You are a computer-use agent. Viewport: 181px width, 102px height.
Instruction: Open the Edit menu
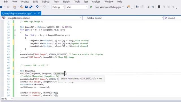[6, 2]
